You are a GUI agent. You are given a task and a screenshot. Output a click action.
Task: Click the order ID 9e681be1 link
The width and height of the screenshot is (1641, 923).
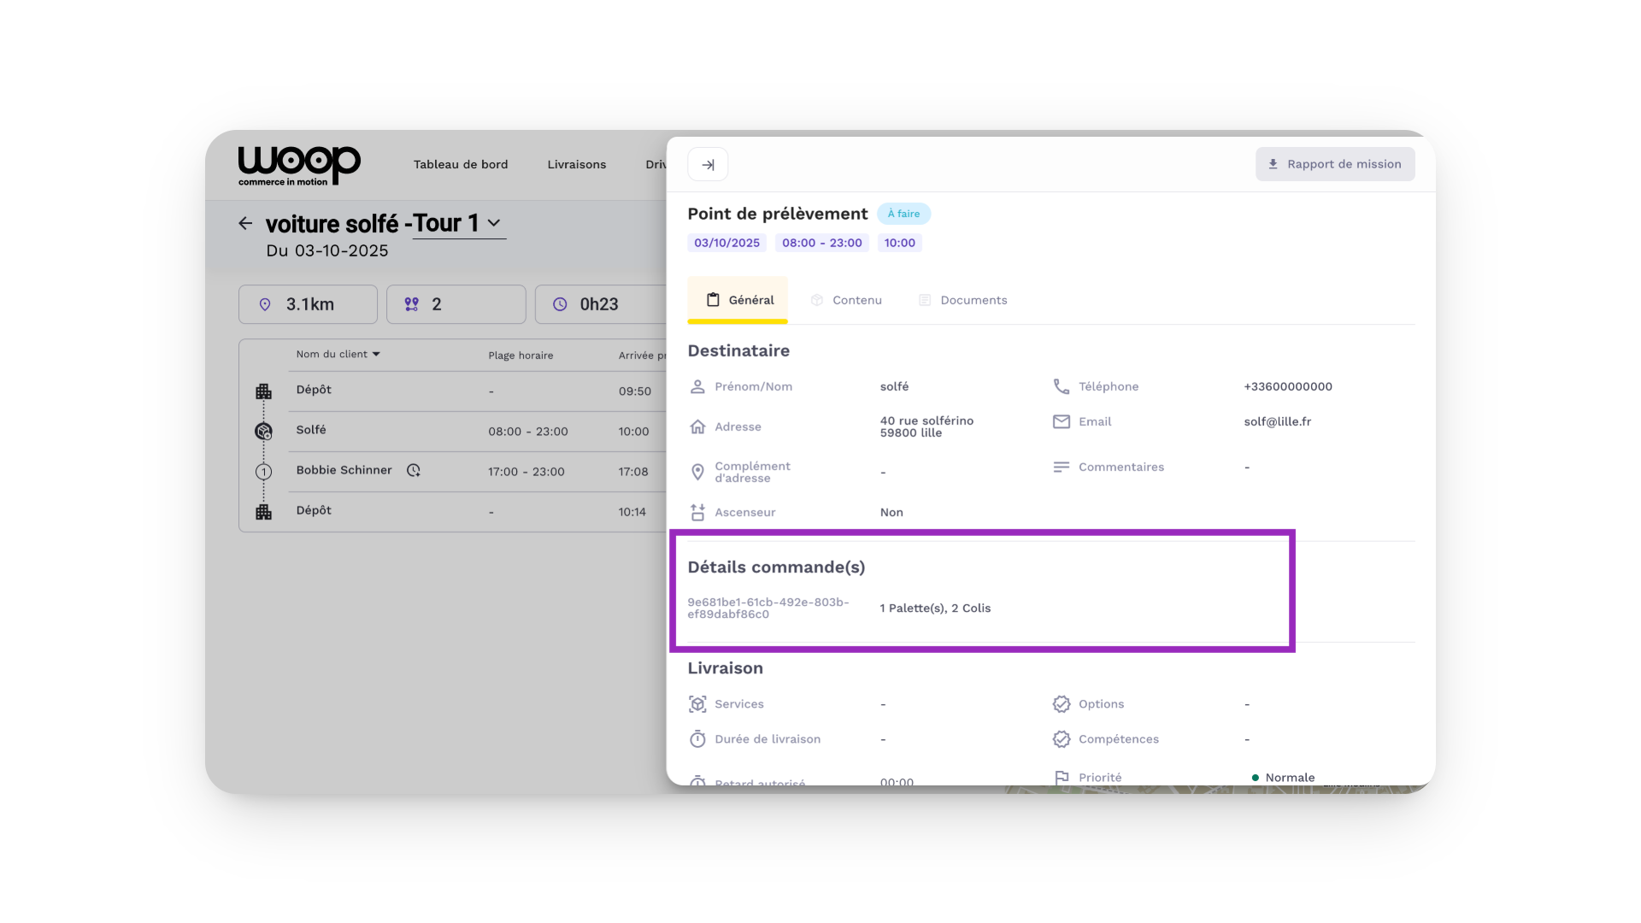768,608
